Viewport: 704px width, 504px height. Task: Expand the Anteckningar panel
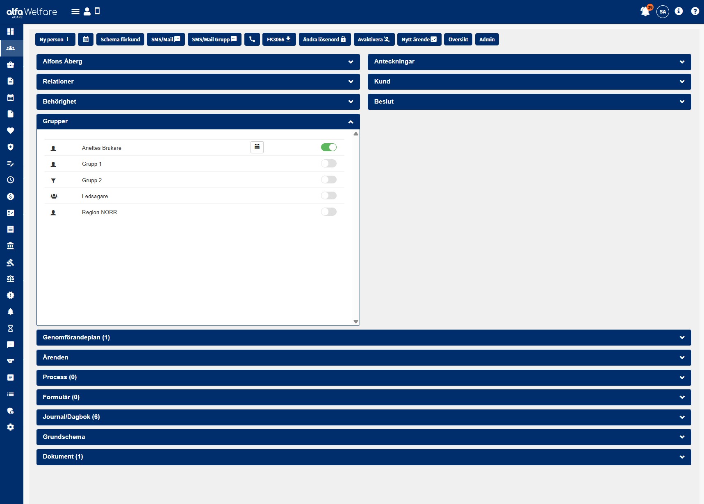coord(529,61)
